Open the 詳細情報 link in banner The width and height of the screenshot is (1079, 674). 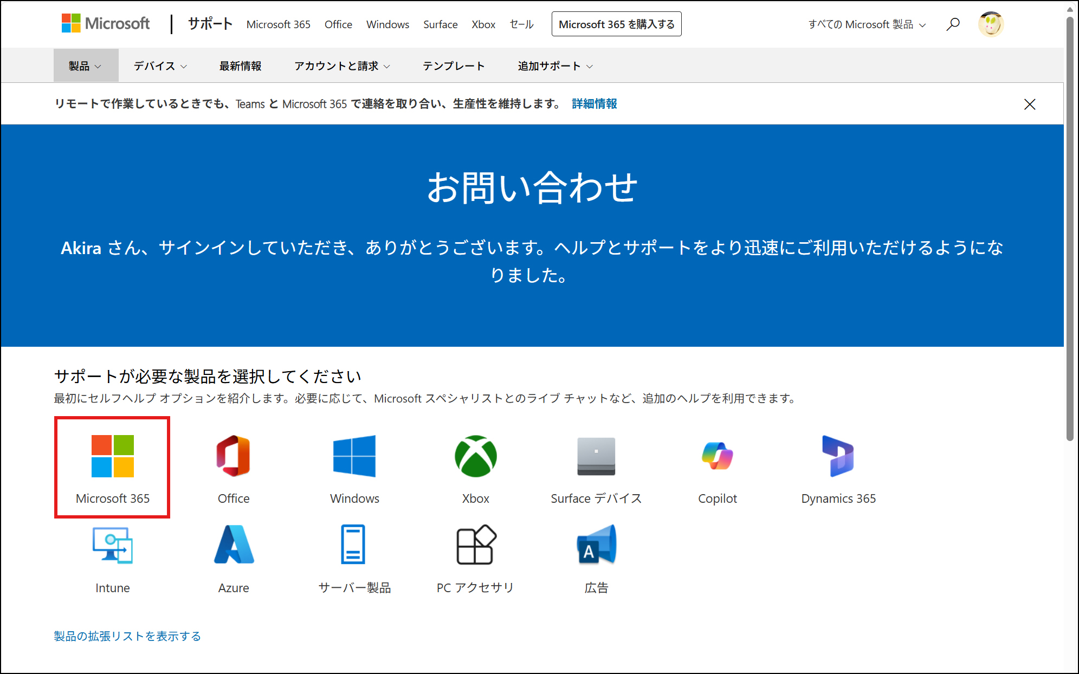tap(595, 103)
